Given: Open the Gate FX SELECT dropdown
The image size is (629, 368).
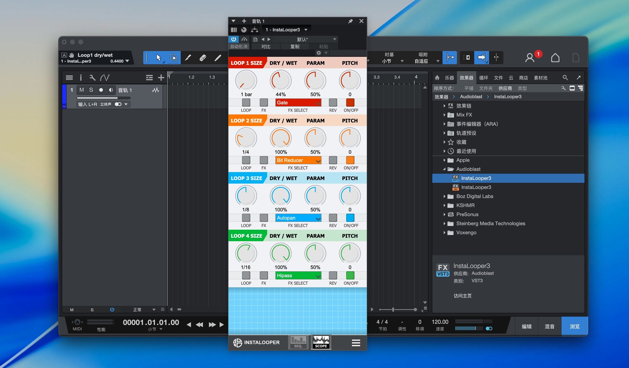Looking at the screenshot, I should click(298, 103).
